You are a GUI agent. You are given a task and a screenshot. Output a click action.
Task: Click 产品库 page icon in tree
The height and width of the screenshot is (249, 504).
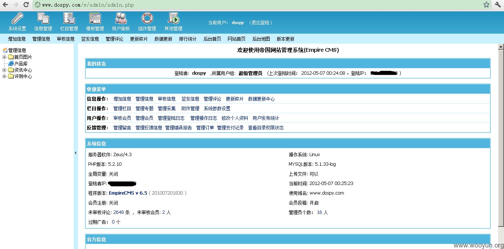point(11,64)
